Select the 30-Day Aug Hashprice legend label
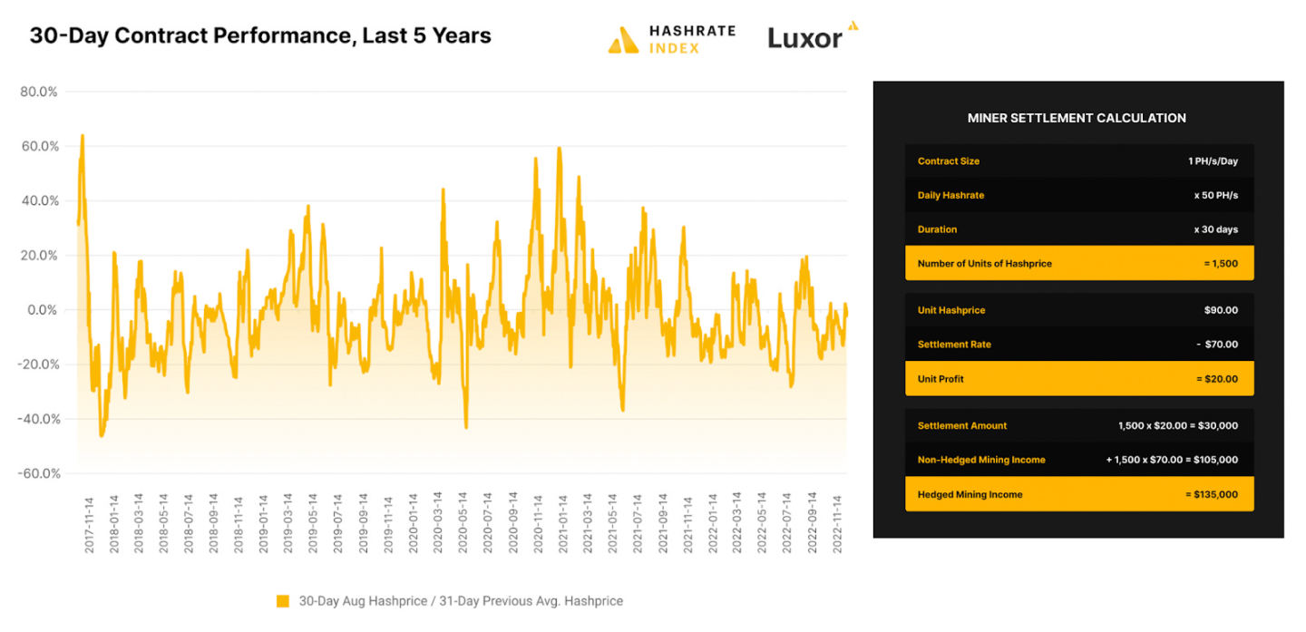 [x=461, y=601]
